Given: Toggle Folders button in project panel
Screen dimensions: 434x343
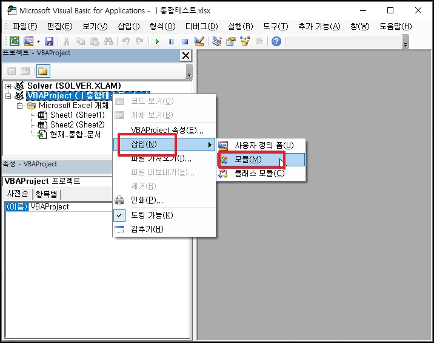Looking at the screenshot, I should coord(43,71).
